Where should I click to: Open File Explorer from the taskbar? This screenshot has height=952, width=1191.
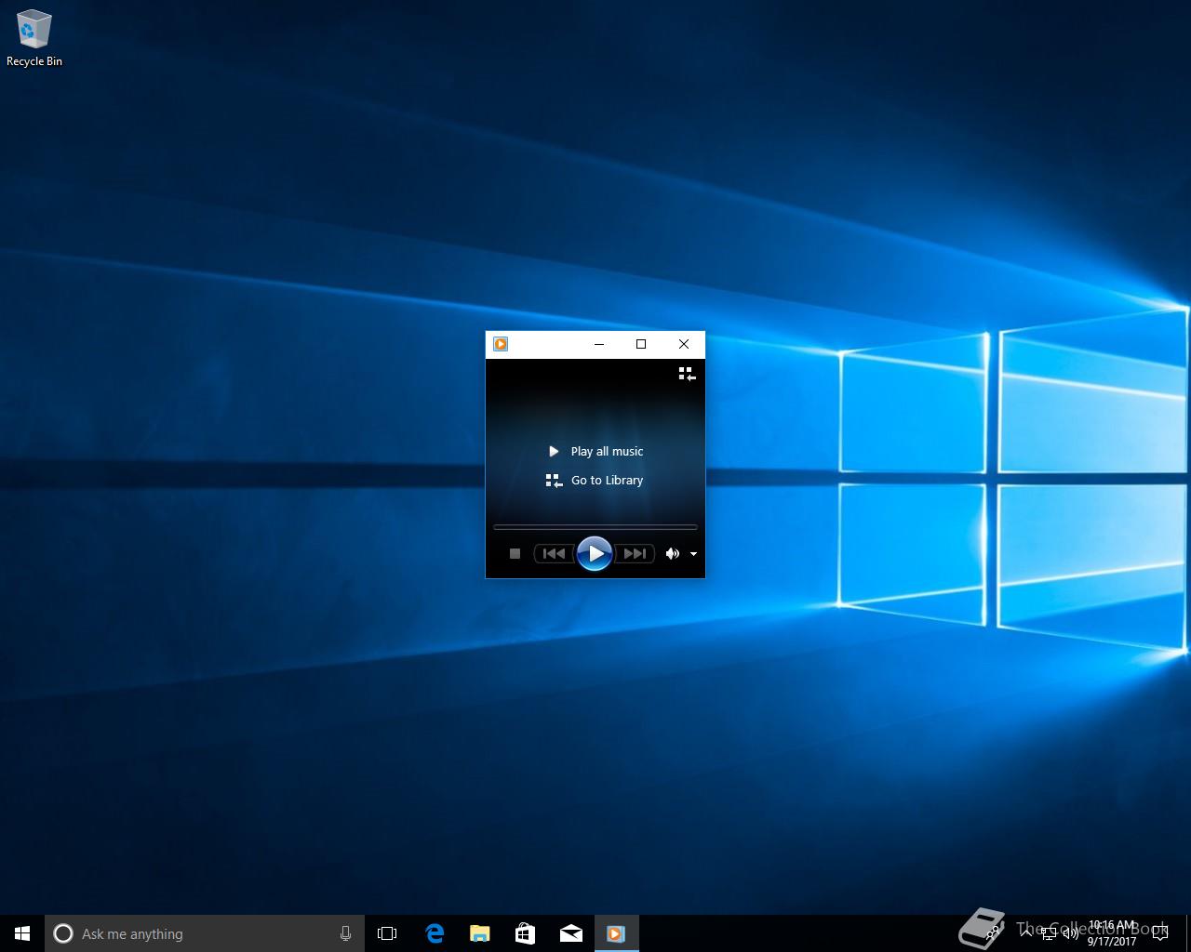coord(479,933)
